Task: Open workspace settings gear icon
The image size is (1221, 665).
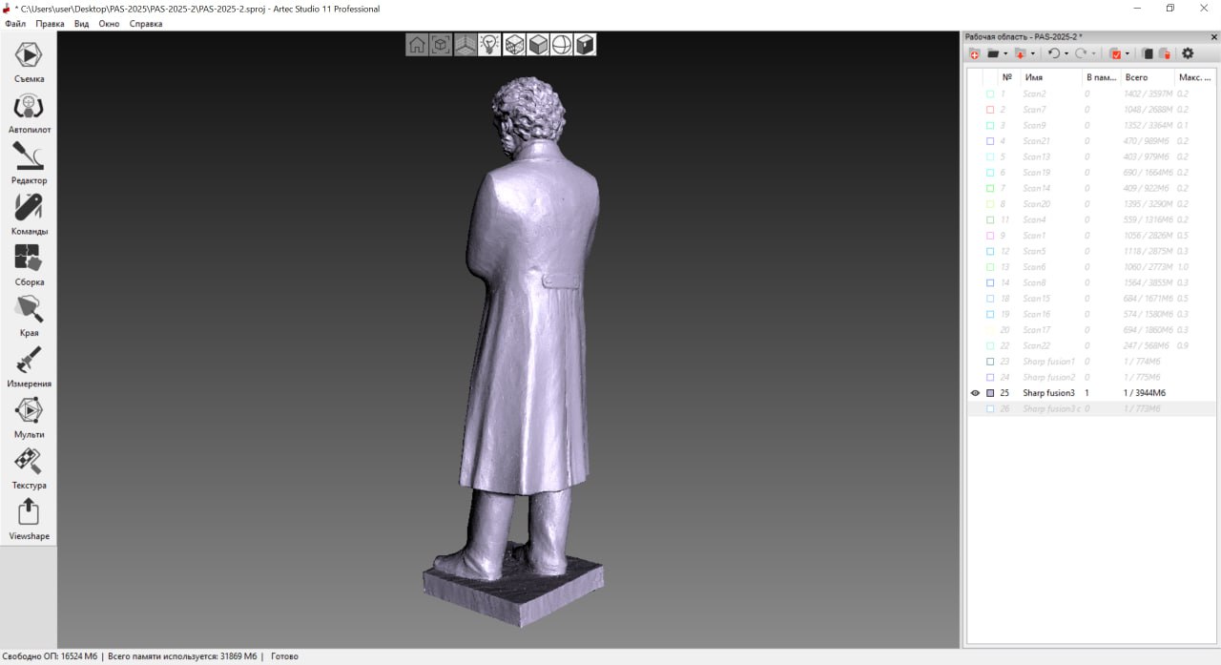Action: (x=1188, y=54)
